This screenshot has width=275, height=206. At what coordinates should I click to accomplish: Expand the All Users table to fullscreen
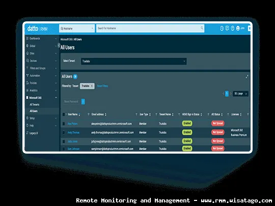(247, 77)
